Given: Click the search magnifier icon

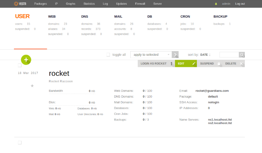Looking at the screenshot, I should pos(242,55).
